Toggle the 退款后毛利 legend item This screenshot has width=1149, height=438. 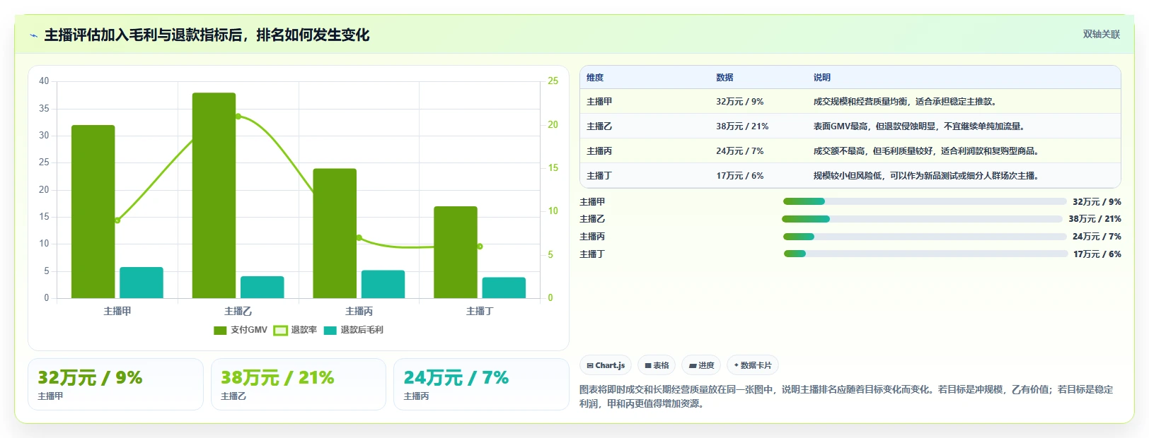pos(353,330)
